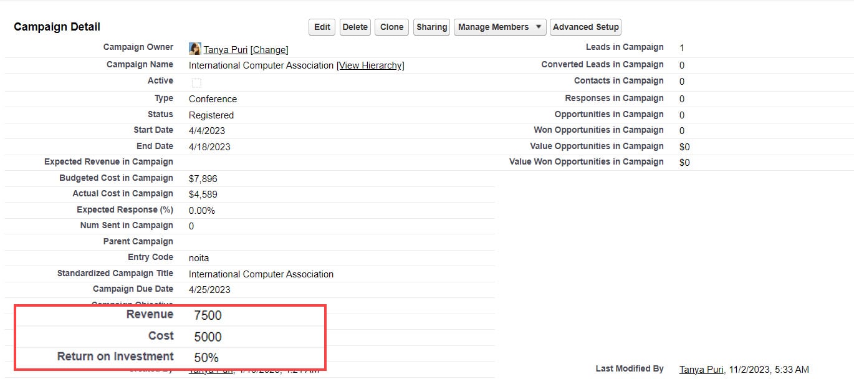Click the Clone button
854x379 pixels.
pyautogui.click(x=391, y=27)
